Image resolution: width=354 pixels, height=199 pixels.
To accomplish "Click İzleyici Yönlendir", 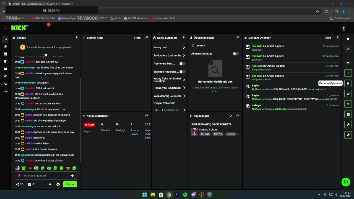I will [164, 103].
